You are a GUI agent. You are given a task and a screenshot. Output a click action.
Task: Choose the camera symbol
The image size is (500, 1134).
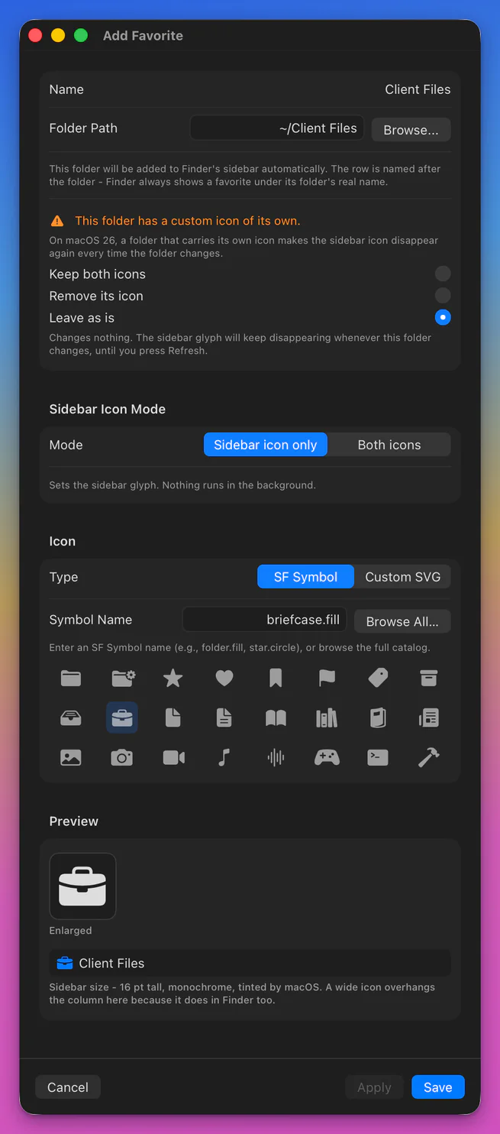tap(122, 757)
